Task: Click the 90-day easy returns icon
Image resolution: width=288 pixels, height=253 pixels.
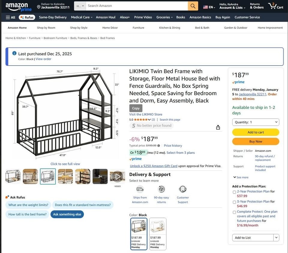Action: coord(161,189)
